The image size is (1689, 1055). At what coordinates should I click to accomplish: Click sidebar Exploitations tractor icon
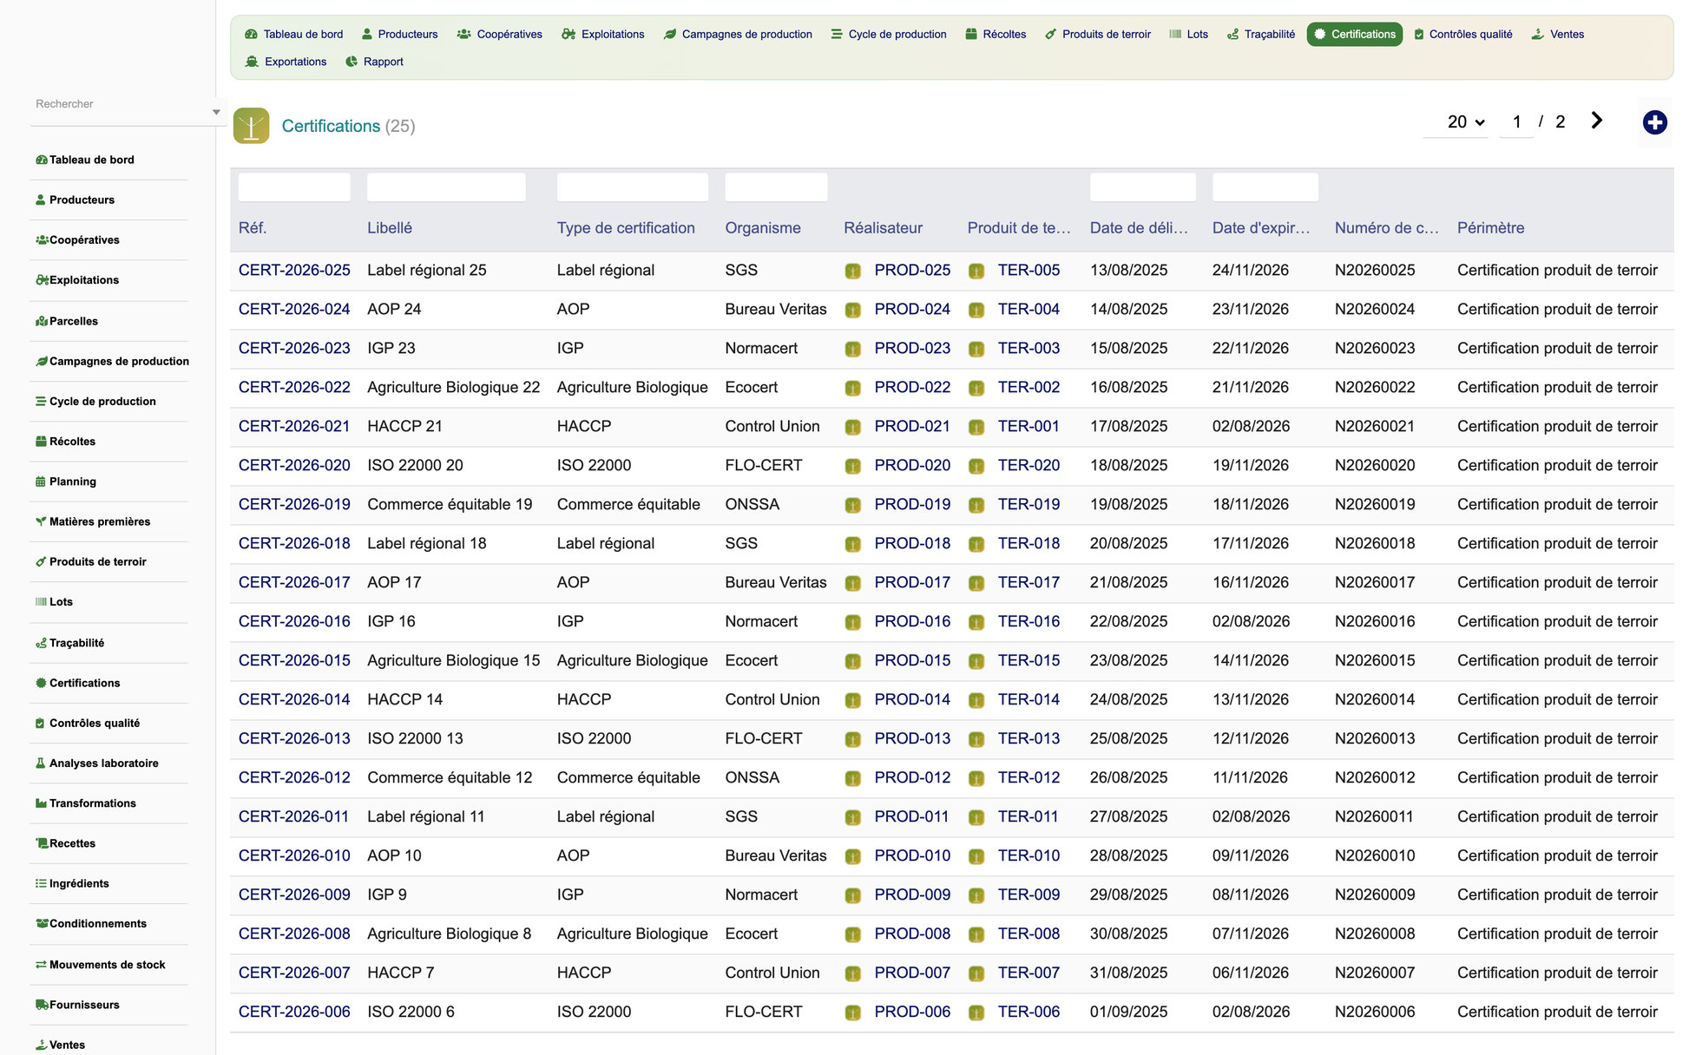(42, 279)
